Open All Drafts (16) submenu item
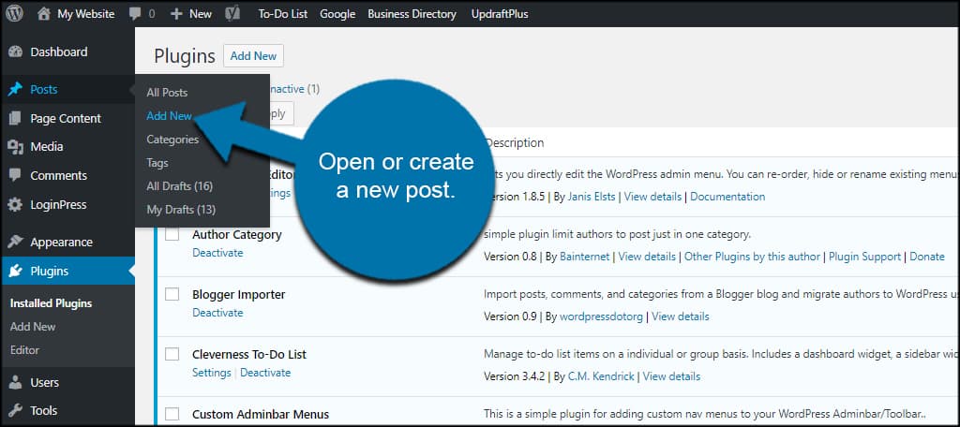The height and width of the screenshot is (427, 960). point(179,186)
